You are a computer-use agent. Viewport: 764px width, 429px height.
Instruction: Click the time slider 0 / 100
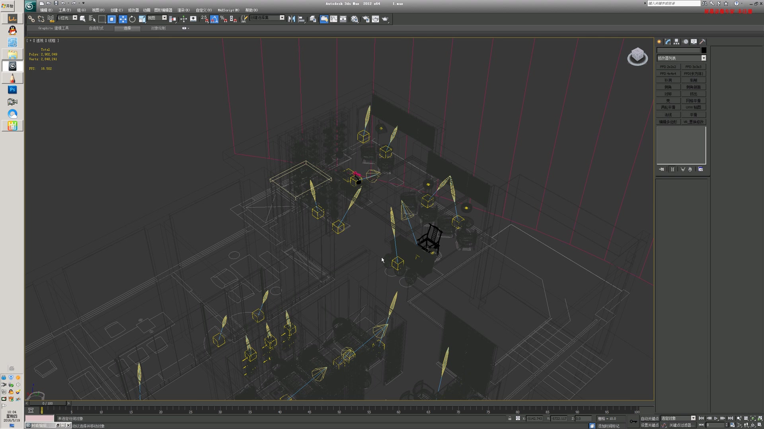(x=48, y=403)
